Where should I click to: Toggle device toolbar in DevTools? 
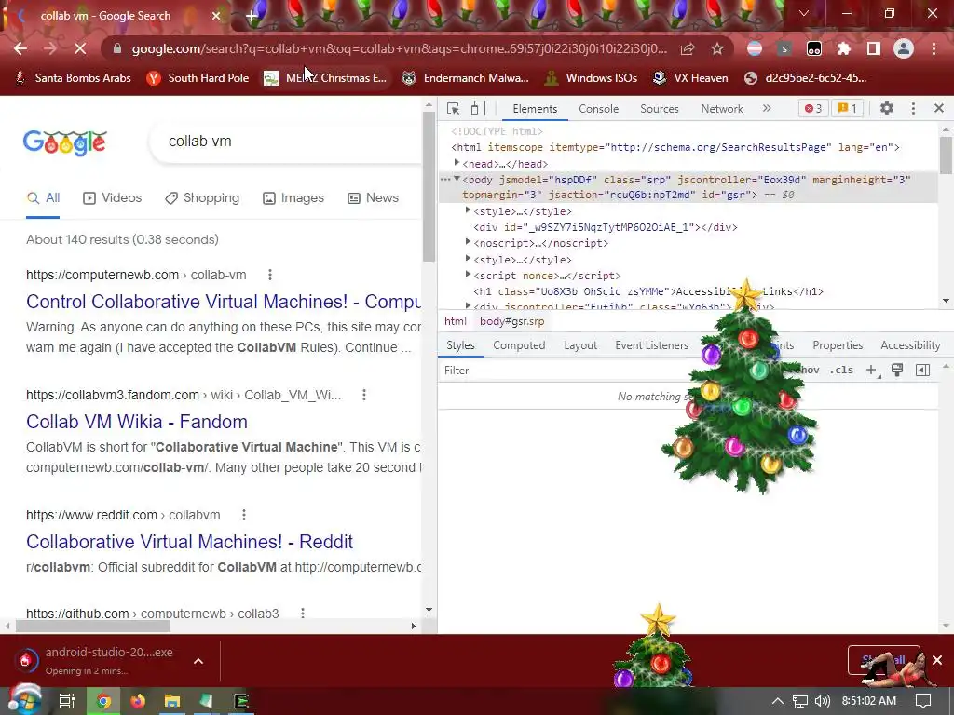coord(478,108)
